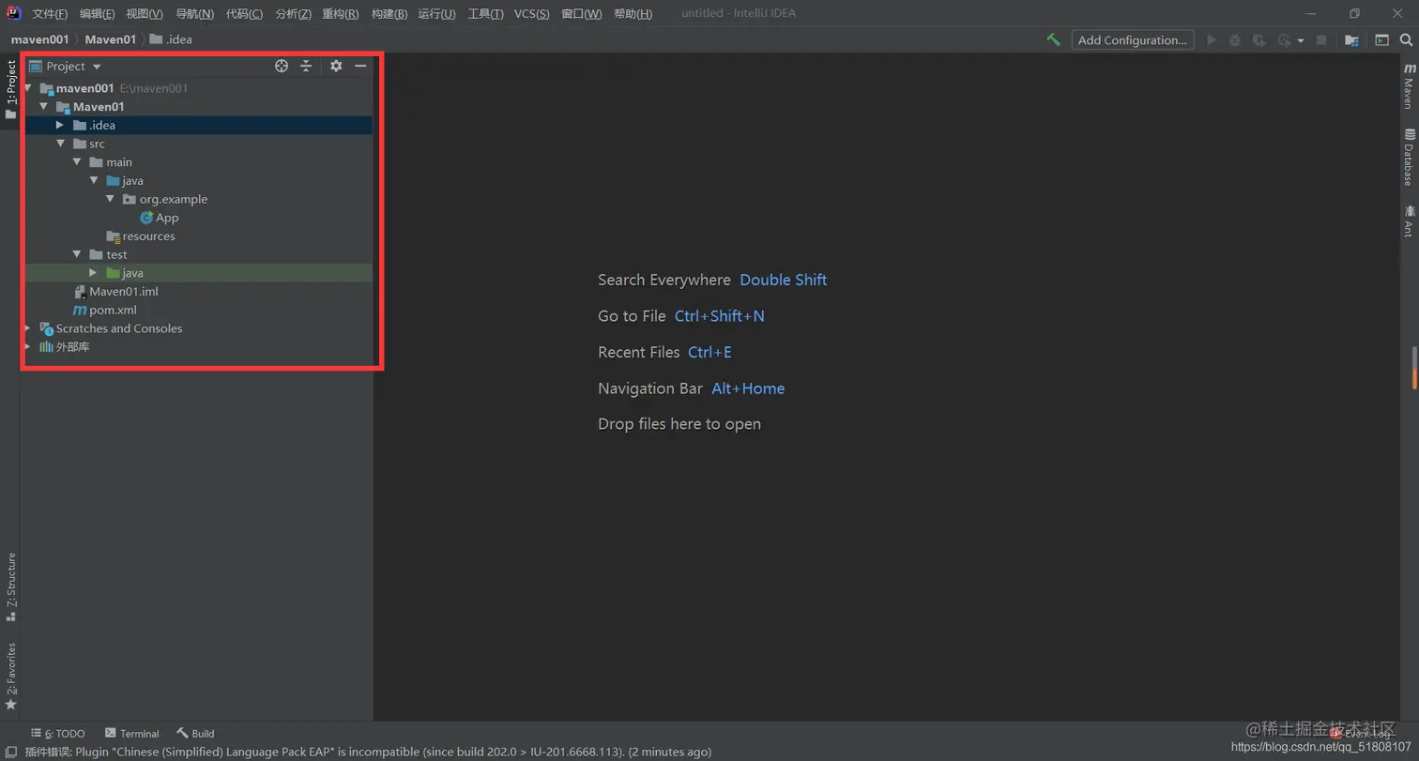1419x761 pixels.
Task: Click the Run play icon in toolbar
Action: tap(1212, 40)
